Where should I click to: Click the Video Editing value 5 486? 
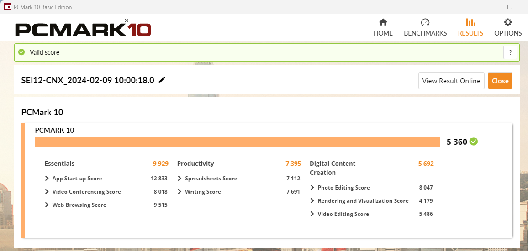426,214
